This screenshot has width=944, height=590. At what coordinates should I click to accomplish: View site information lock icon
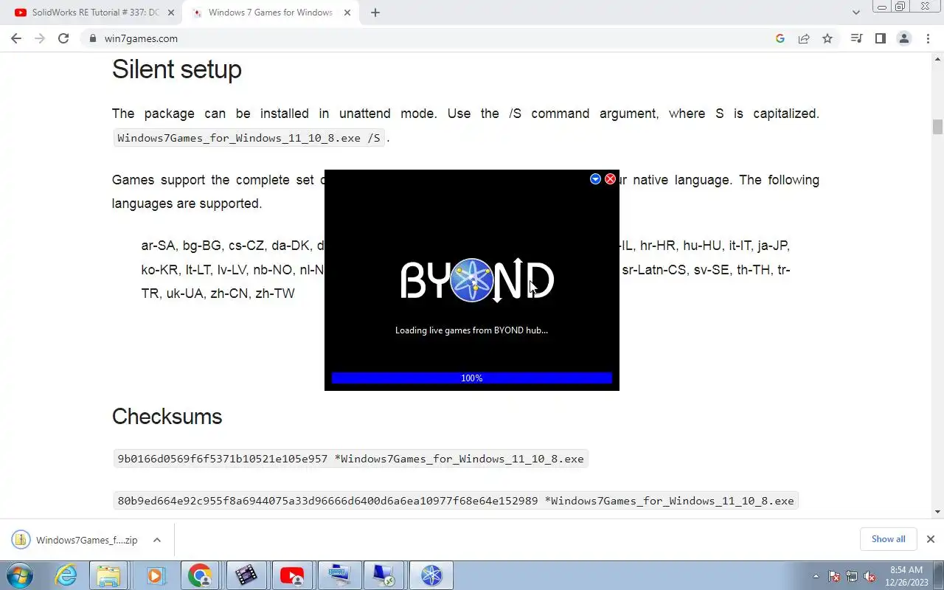click(93, 38)
